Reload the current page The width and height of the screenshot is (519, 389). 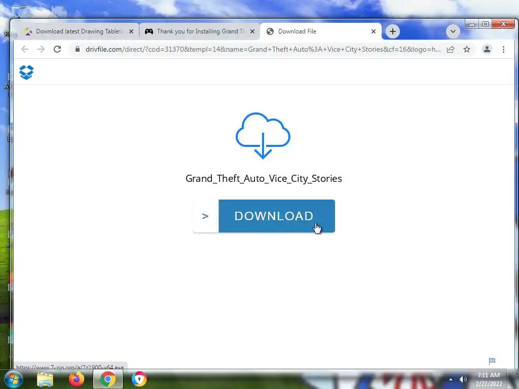57,49
